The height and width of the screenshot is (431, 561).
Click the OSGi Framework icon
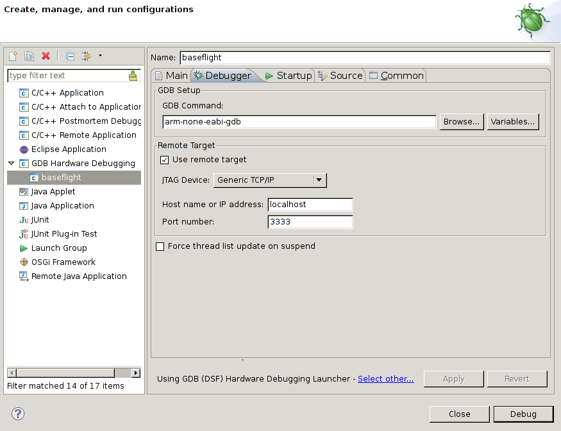point(24,262)
